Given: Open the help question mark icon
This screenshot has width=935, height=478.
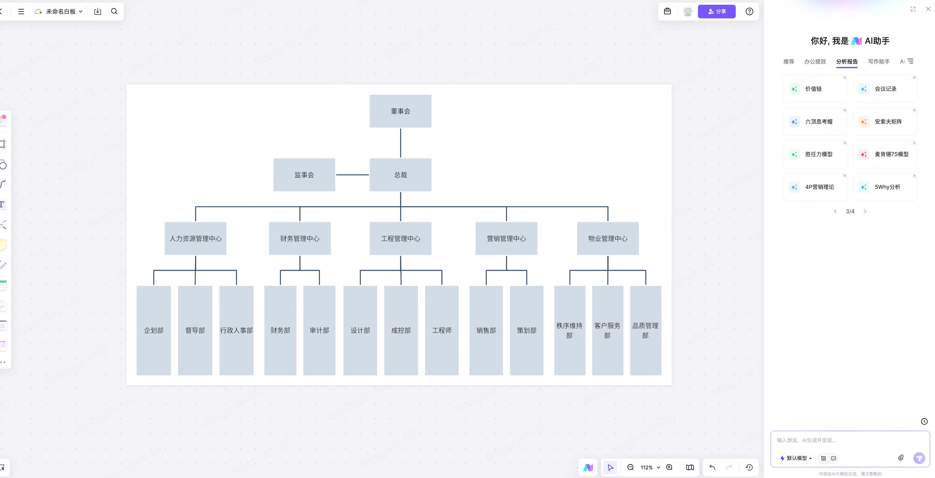Looking at the screenshot, I should point(749,11).
